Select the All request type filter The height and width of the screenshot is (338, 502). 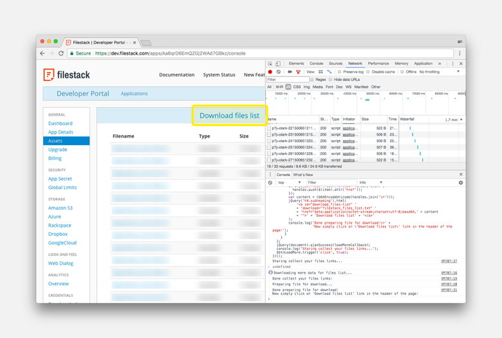tap(269, 87)
